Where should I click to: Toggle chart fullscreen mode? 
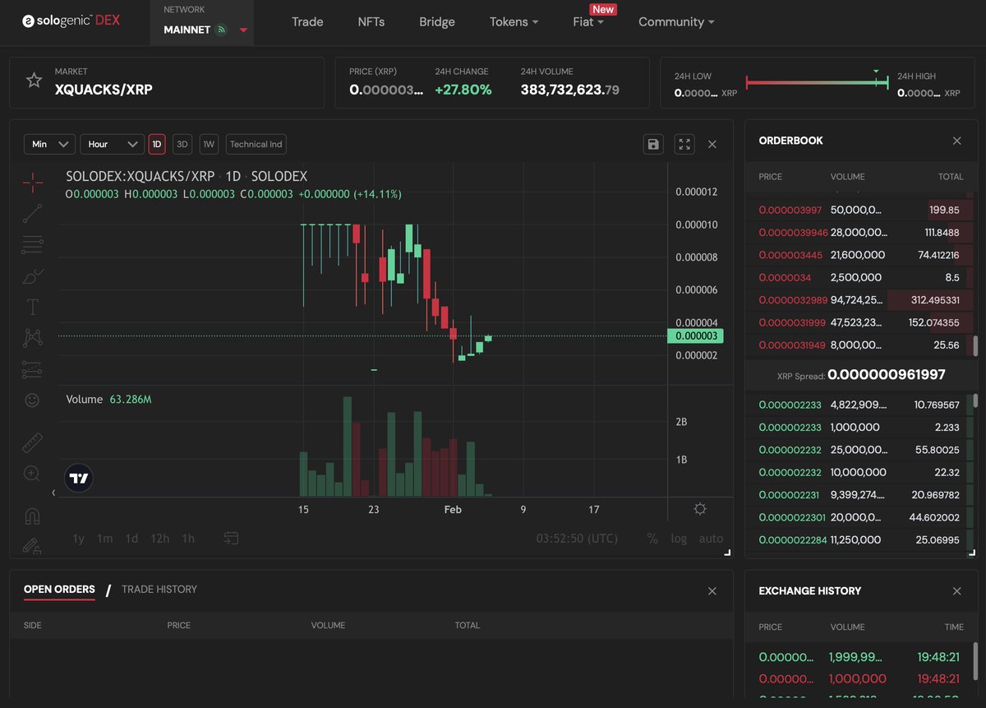(x=684, y=144)
